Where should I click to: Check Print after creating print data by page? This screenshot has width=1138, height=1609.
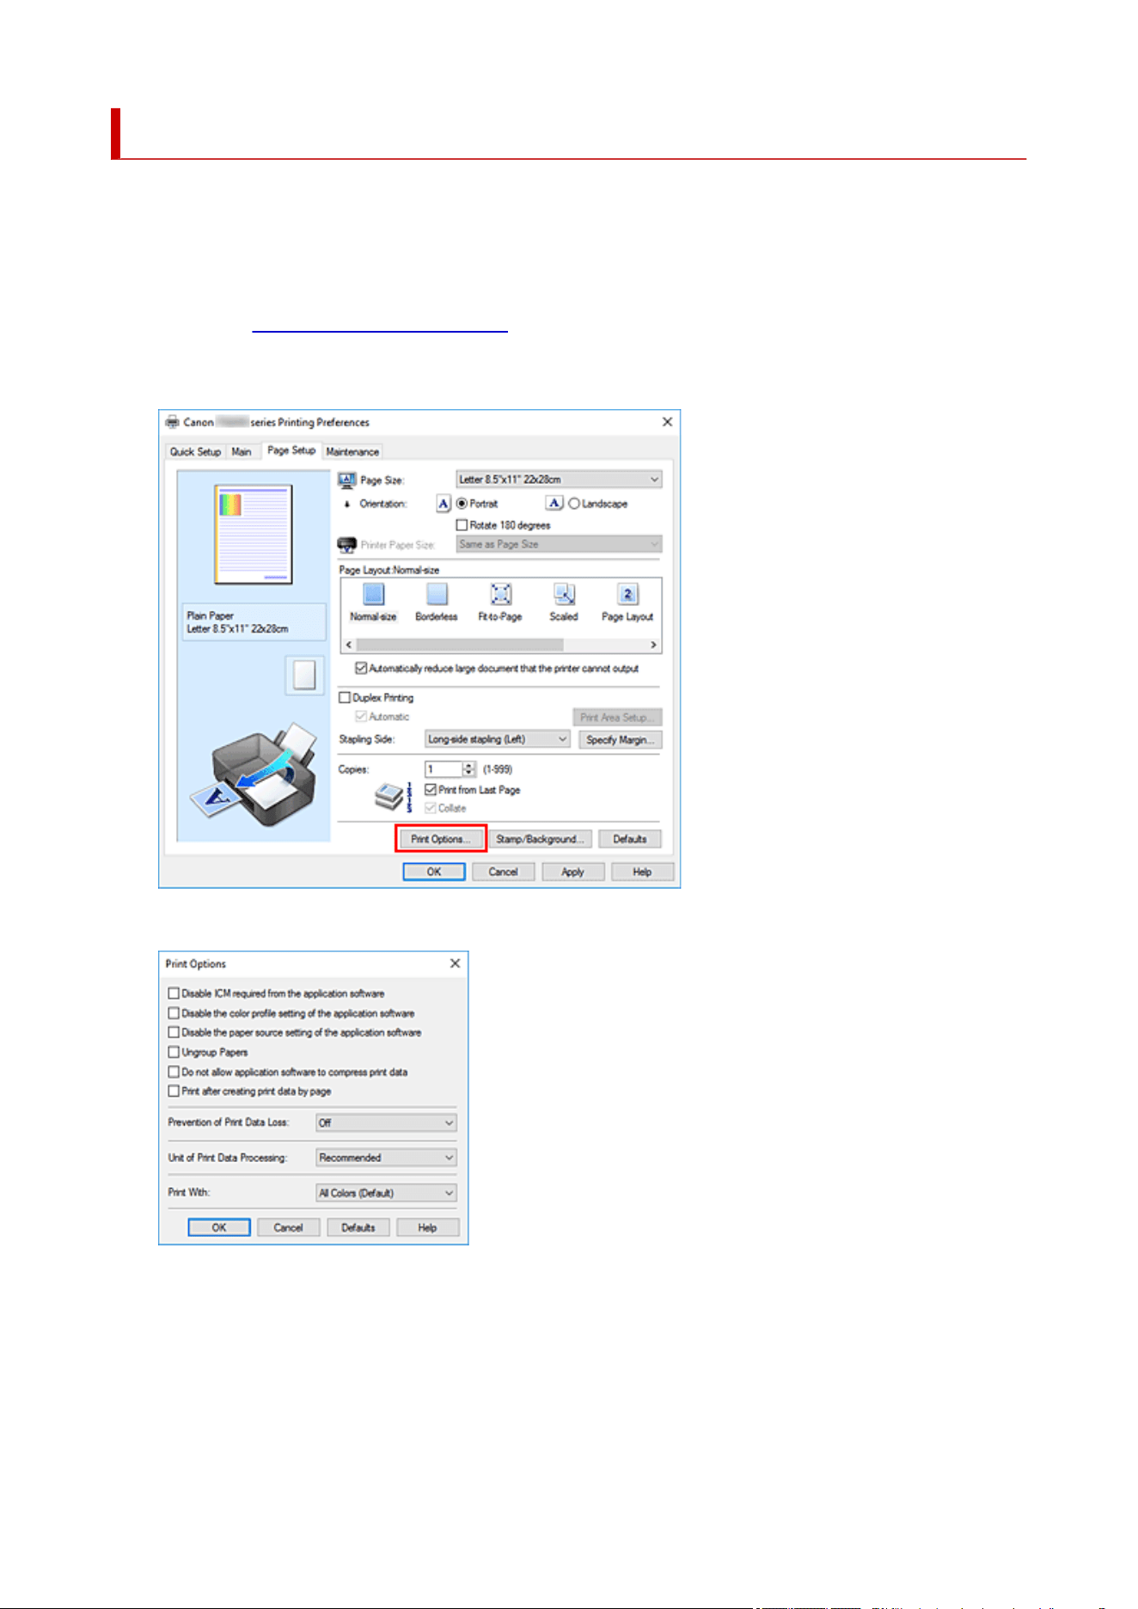[174, 1091]
